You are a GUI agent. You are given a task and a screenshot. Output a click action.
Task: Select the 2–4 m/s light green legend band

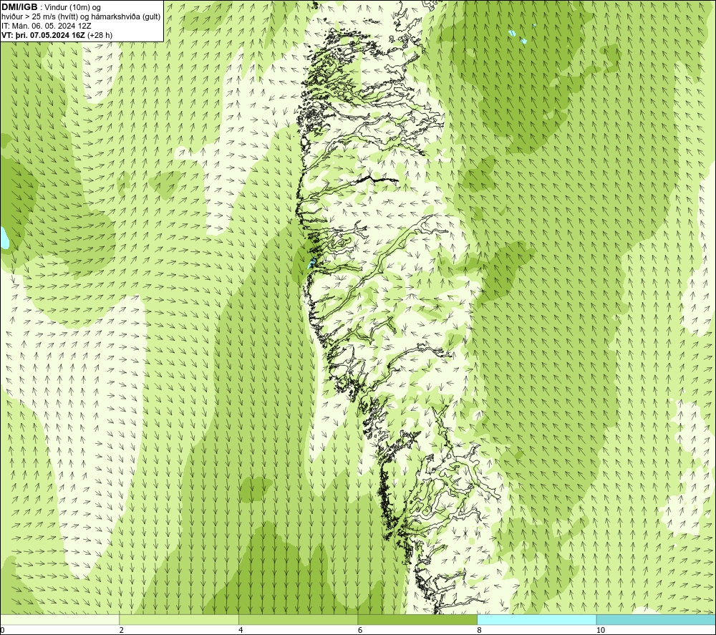(x=179, y=619)
